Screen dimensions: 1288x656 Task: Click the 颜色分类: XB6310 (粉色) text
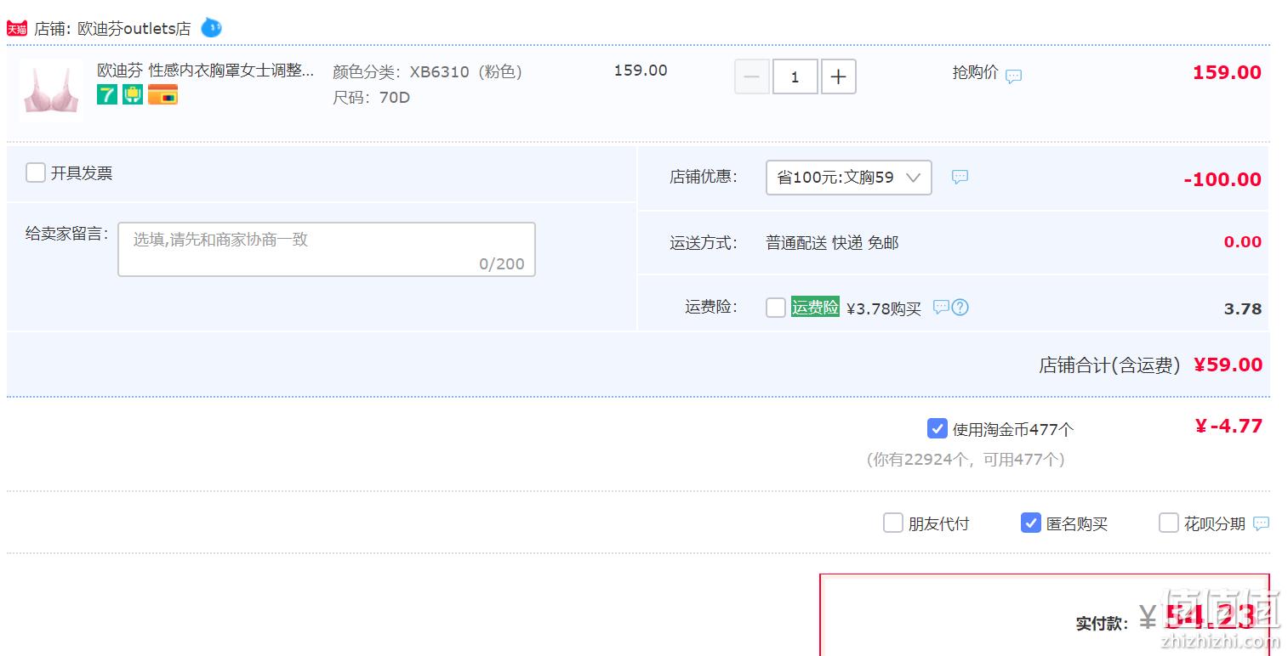click(427, 72)
